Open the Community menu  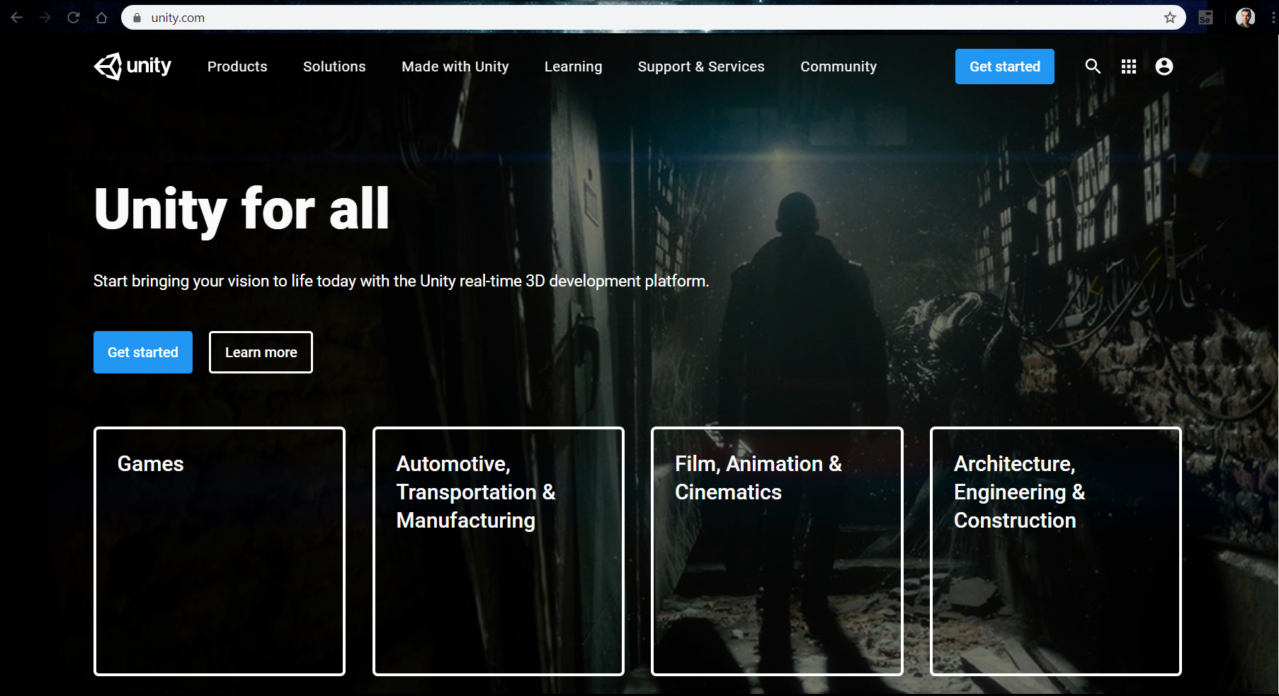(839, 66)
